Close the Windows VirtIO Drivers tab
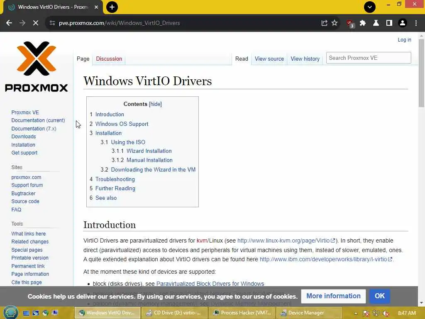The width and height of the screenshot is (425, 319). pyautogui.click(x=96, y=7)
